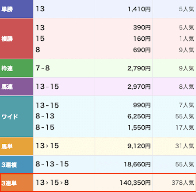Screen dimensions: 196x192
Task: Select the 8 - 13 - 15 trio combination
Action: pyautogui.click(x=52, y=164)
